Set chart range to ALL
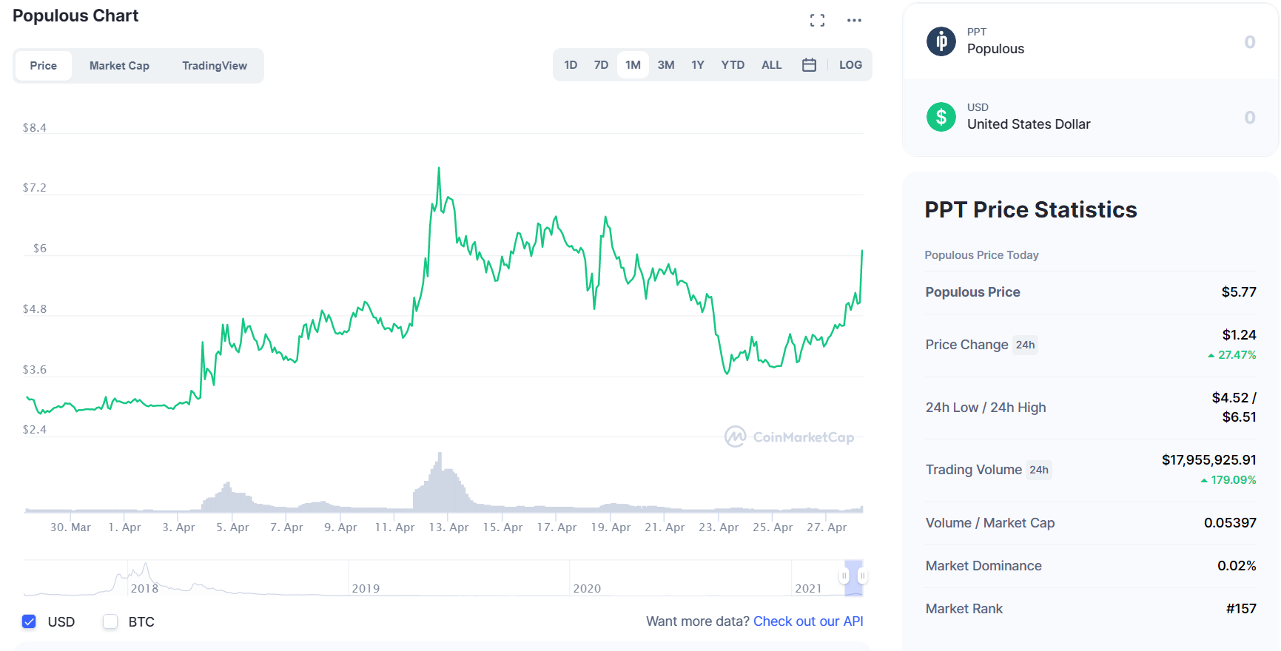 click(772, 65)
